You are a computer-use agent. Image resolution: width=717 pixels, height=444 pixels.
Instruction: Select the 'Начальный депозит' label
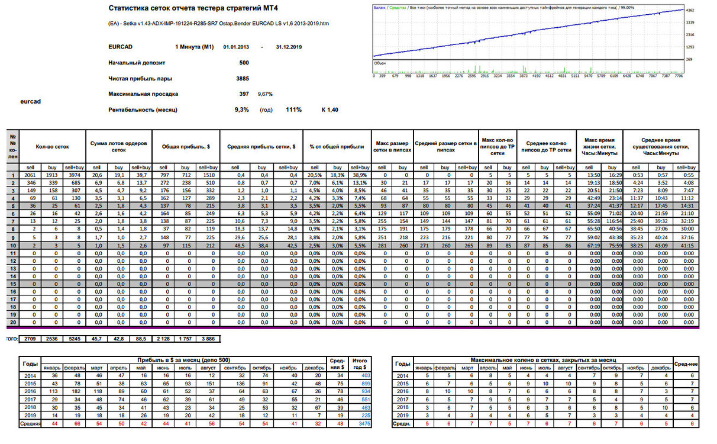click(137, 62)
